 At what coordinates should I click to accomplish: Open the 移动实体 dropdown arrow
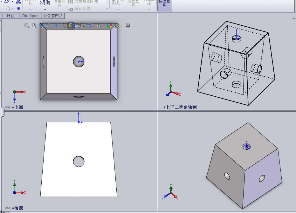(x=107, y=9)
